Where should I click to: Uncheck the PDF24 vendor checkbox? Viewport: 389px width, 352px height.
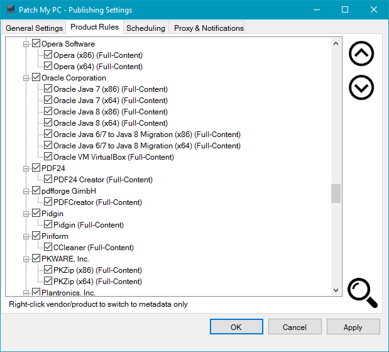[36, 168]
